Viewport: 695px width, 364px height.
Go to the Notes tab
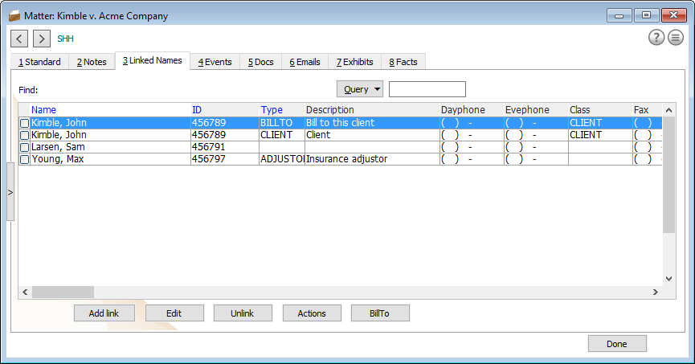(x=92, y=62)
